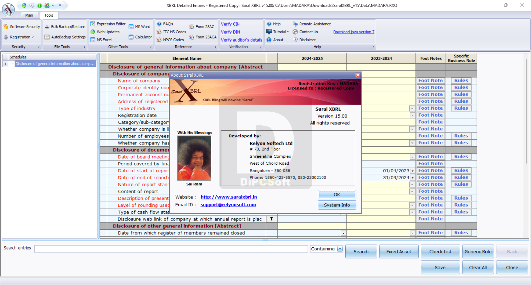The height and width of the screenshot is (285, 531).
Task: Select the Tools ribbon tab
Action: click(49, 15)
